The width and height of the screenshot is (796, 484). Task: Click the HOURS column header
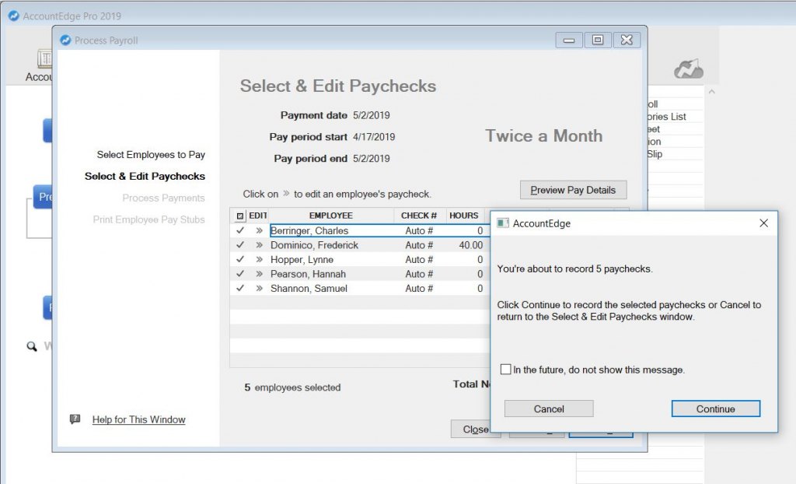pyautogui.click(x=464, y=215)
